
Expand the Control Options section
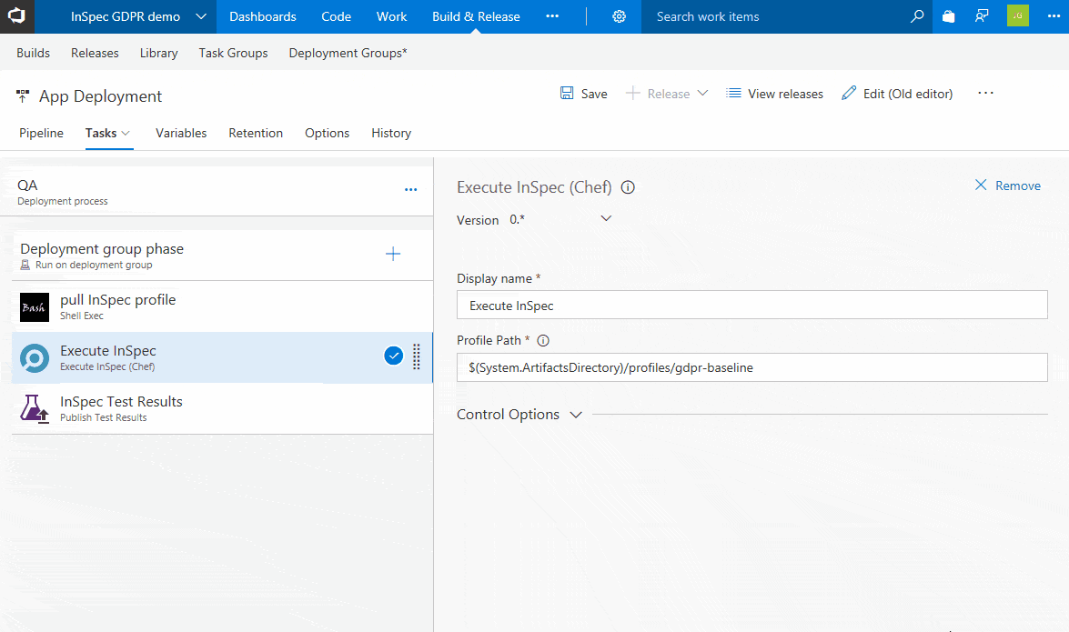[575, 415]
